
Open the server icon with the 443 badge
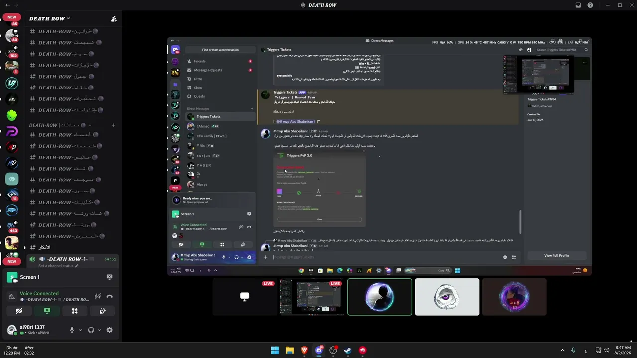12,227
